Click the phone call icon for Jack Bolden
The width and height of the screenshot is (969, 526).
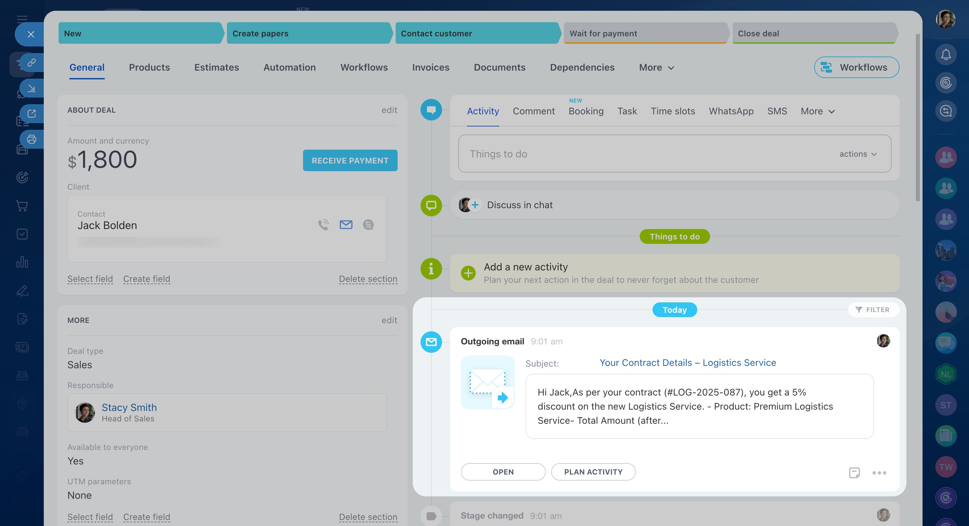[323, 225]
